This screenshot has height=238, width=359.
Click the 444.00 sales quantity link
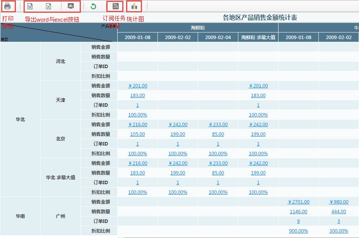click(x=338, y=211)
